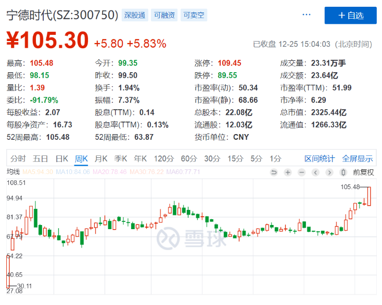Toggle the MA10:84.06 moving average line
382x305 pixels.
tap(73, 172)
